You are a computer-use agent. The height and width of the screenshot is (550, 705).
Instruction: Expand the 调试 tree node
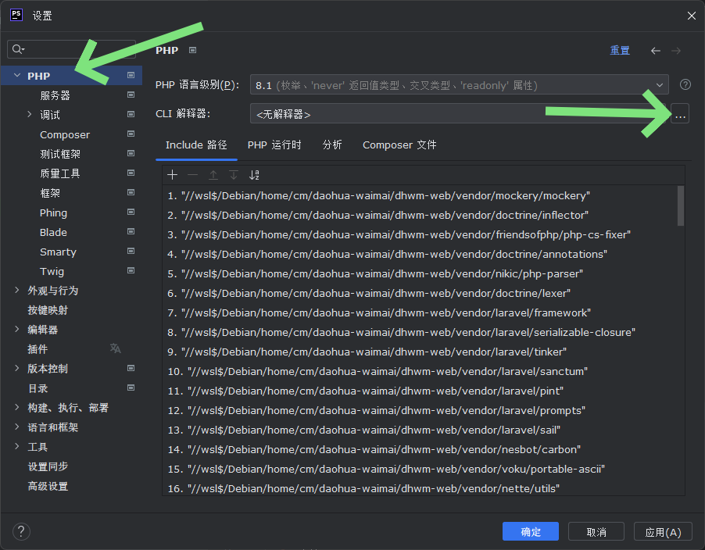30,115
